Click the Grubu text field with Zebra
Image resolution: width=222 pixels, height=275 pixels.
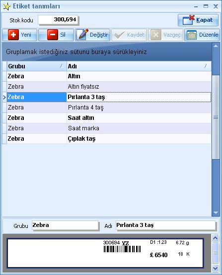(65, 225)
